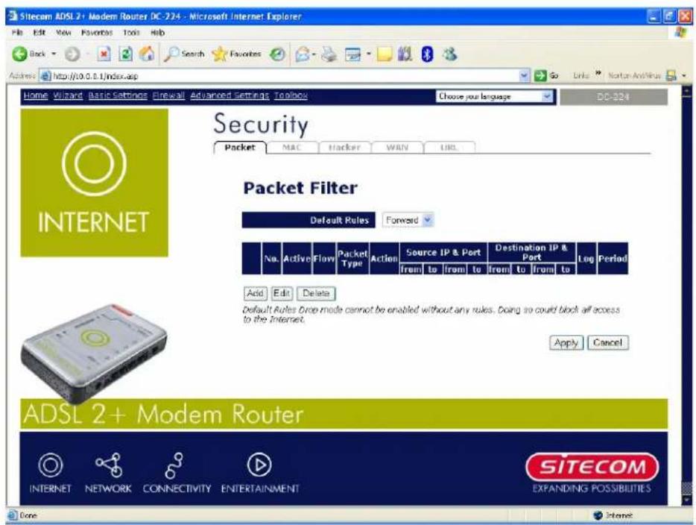Click the large INTERNET circle logo panel
This screenshot has width=696, height=525.
tap(94, 183)
